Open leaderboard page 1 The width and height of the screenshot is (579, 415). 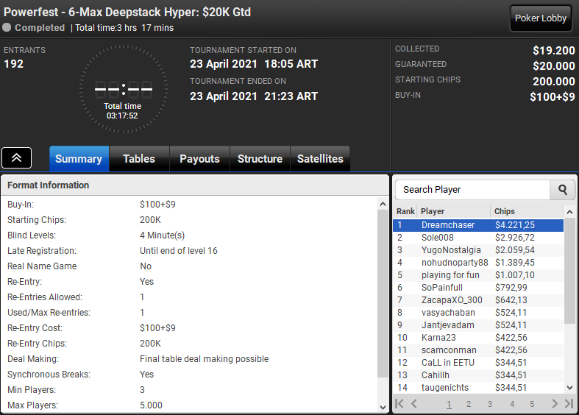pos(449,404)
